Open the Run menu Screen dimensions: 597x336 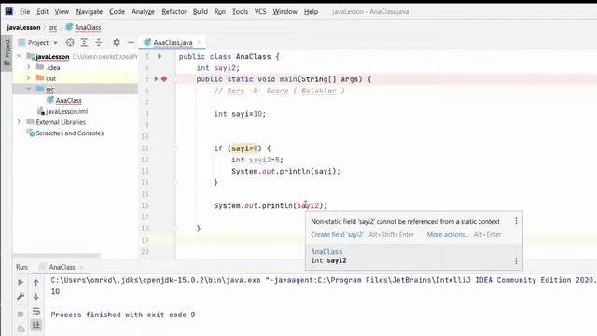click(220, 12)
